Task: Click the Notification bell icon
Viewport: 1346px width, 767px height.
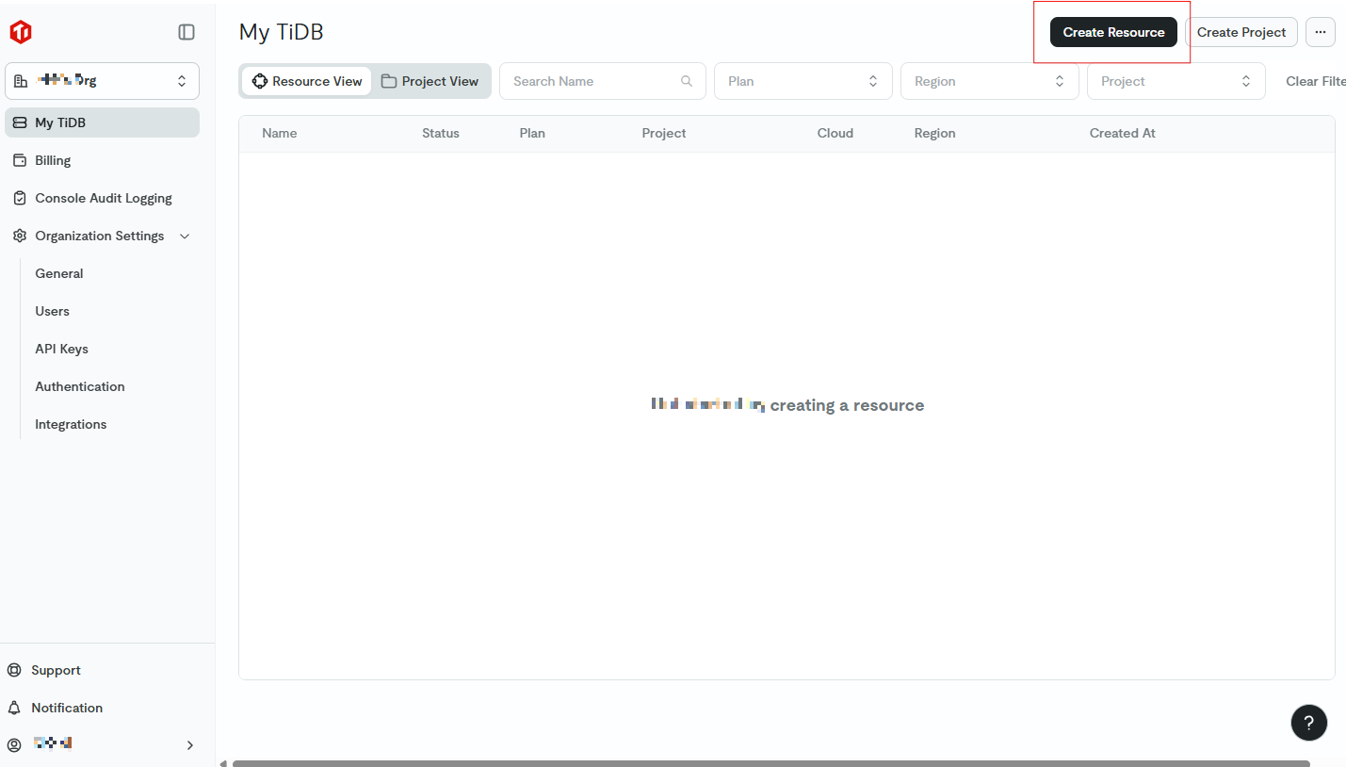Action: (14, 708)
